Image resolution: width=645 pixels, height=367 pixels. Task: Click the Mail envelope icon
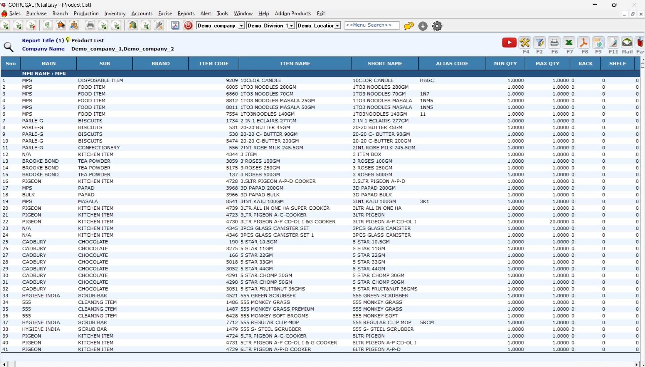click(627, 43)
